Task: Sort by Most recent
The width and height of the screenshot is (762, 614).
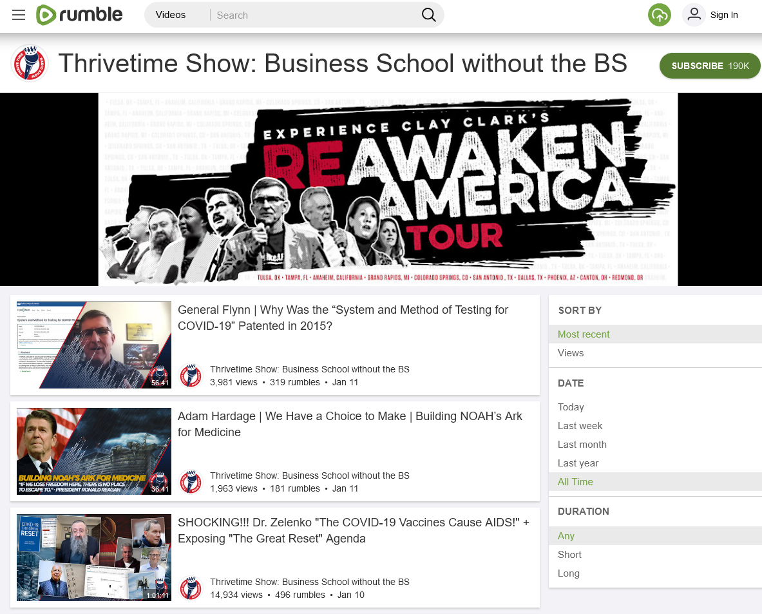Action: click(x=655, y=334)
